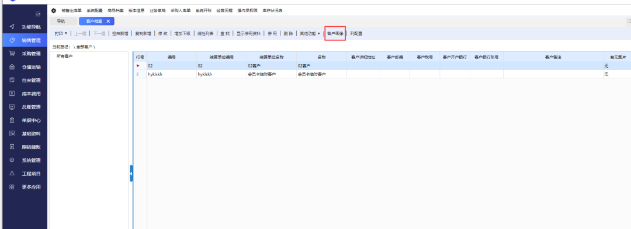The image size is (631, 229).
Task: Click the settings gear icon
Action: tap(54, 11)
